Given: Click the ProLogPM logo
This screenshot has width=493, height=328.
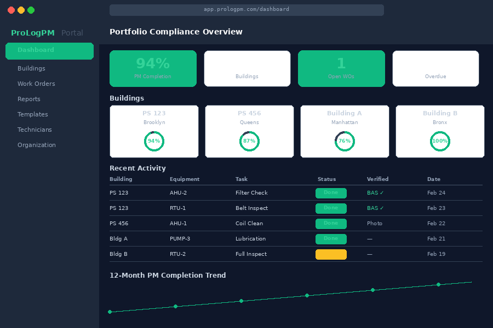Looking at the screenshot, I should click(32, 33).
